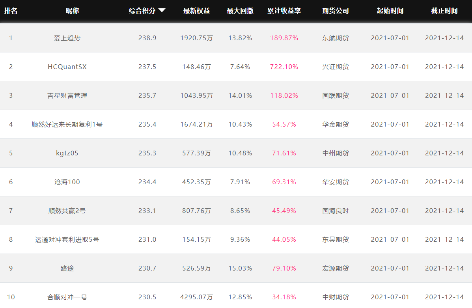Click futures company 宏源期货

(336, 268)
